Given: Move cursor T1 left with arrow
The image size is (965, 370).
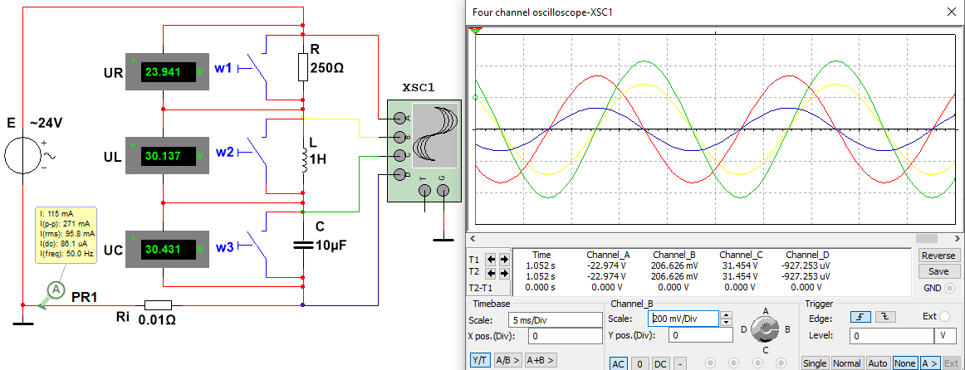Looking at the screenshot, I should pos(491,259).
